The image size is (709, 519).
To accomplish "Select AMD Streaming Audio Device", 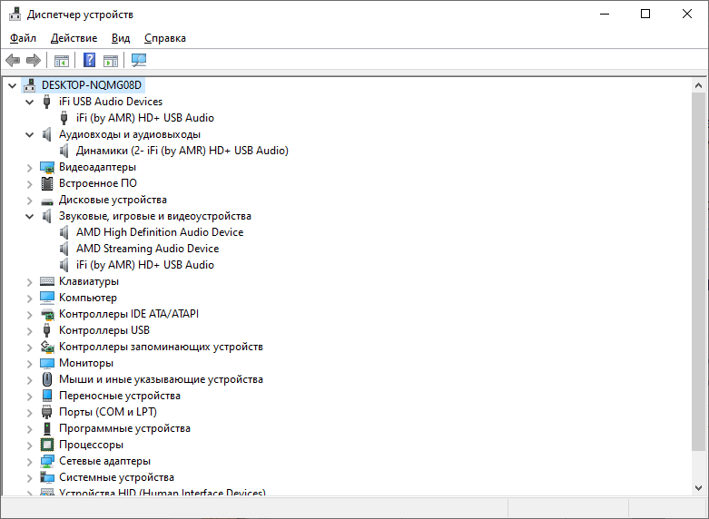I will (x=147, y=249).
